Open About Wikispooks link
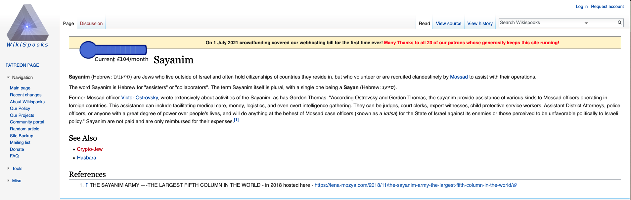This screenshot has width=631, height=200. pos(27,102)
